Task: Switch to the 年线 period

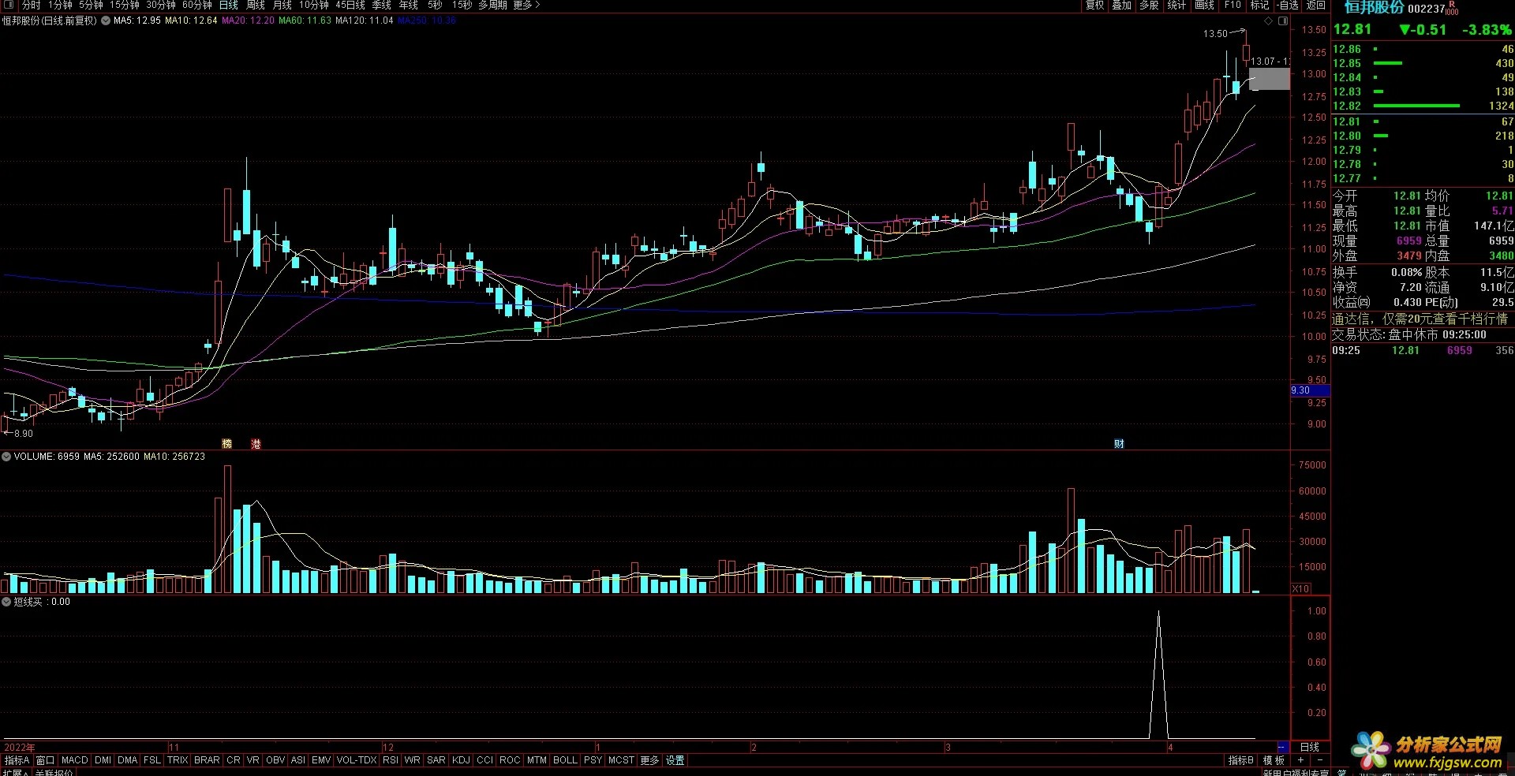Action: tap(409, 5)
